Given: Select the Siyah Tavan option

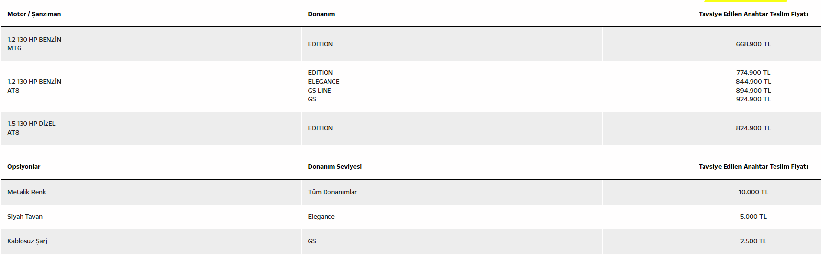Looking at the screenshot, I should tap(25, 217).
